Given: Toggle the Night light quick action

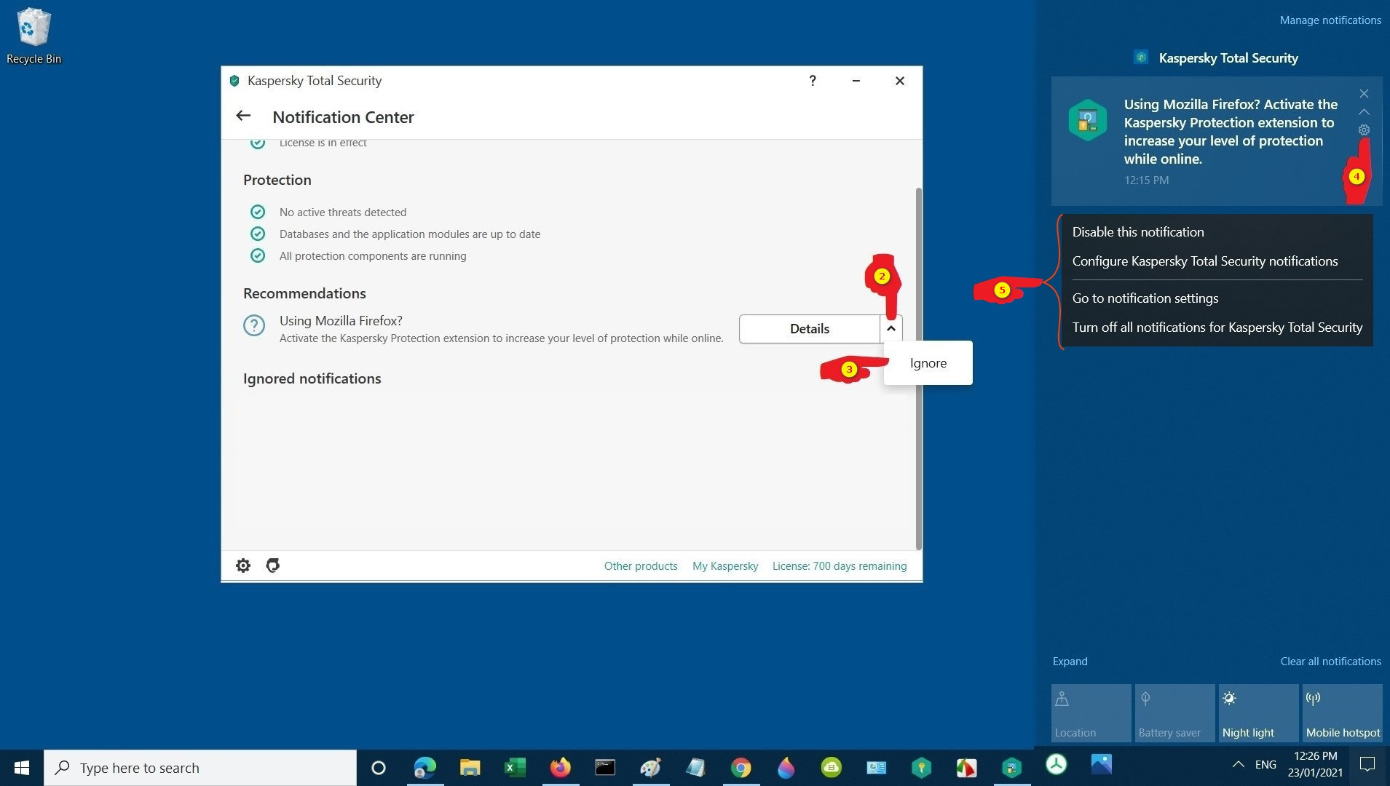Looking at the screenshot, I should click(x=1258, y=713).
